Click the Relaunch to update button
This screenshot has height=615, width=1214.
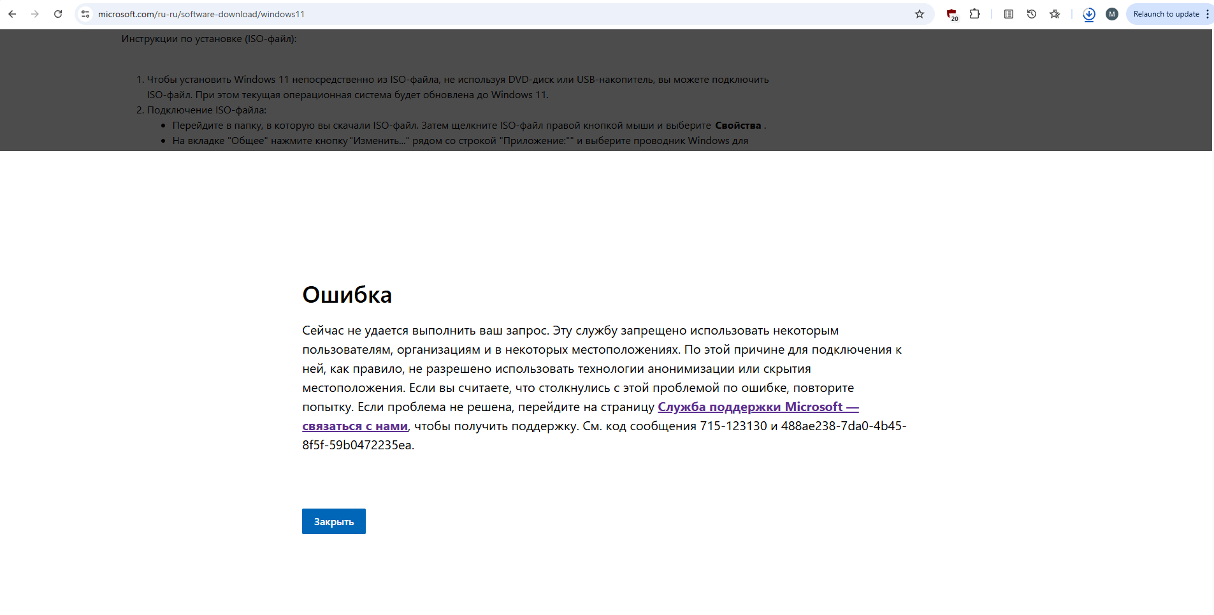point(1166,14)
